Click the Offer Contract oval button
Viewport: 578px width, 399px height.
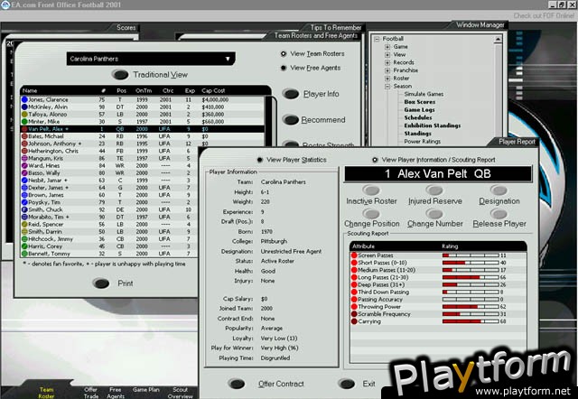pos(237,384)
